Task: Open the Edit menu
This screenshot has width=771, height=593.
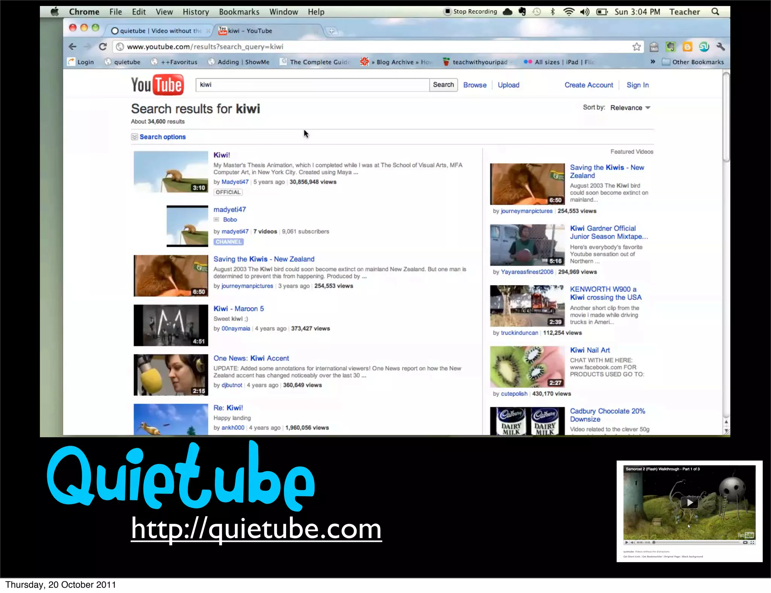Action: (x=139, y=12)
